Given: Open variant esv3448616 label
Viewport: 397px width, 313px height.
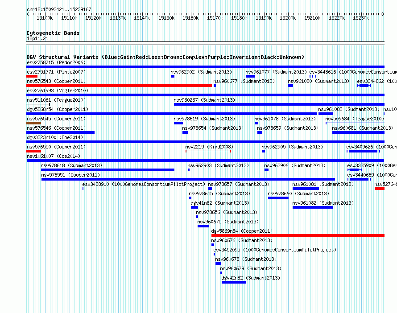Looking at the screenshot, I should (353, 72).
